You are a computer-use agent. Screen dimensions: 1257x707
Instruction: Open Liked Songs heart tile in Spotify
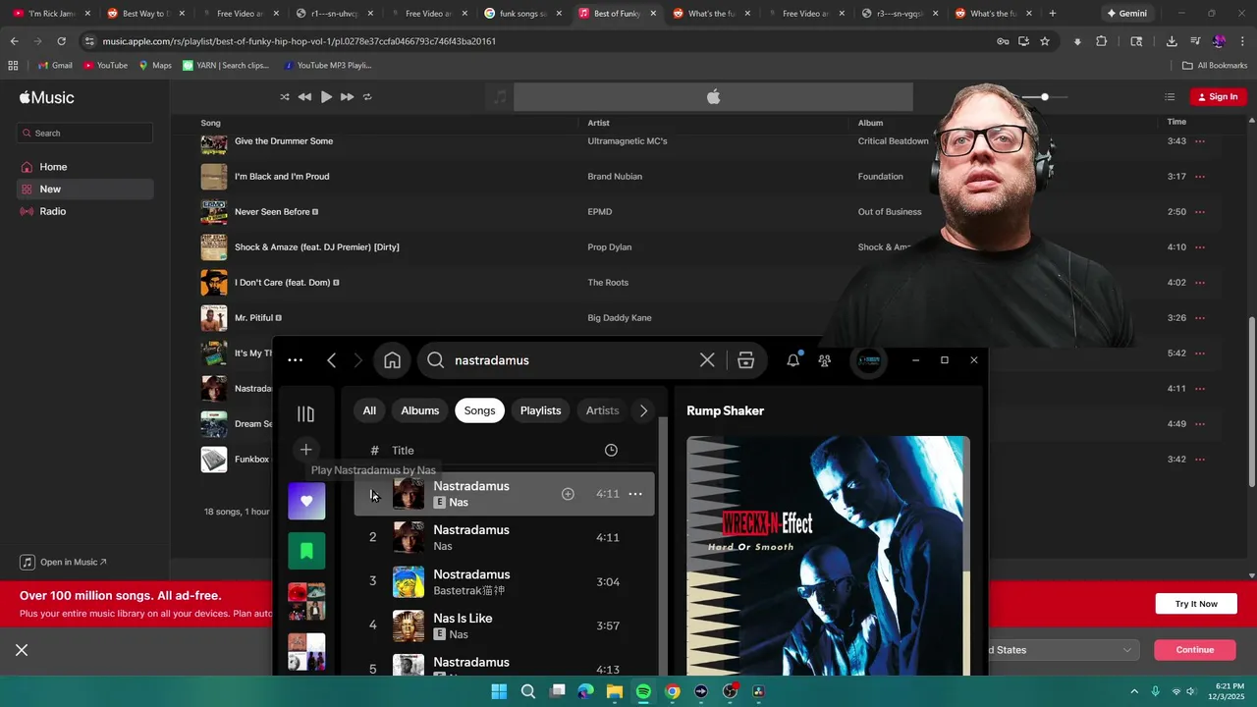click(306, 501)
